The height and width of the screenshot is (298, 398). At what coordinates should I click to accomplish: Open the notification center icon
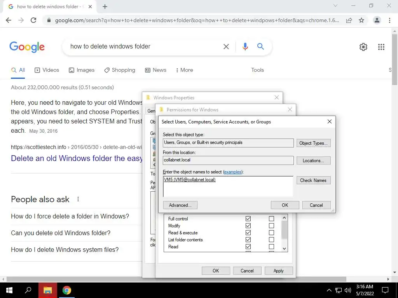coord(385,290)
